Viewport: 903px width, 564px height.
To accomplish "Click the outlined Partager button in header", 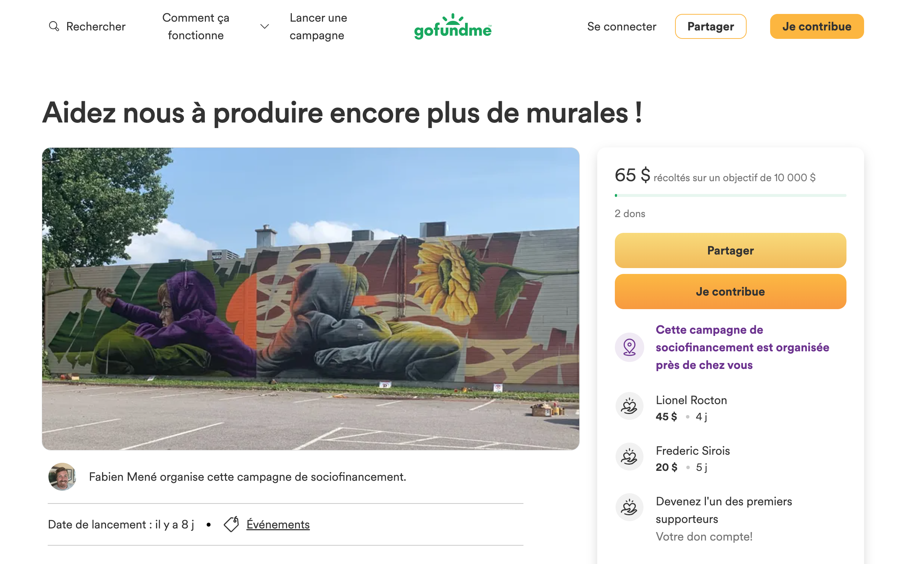I will coord(710,26).
